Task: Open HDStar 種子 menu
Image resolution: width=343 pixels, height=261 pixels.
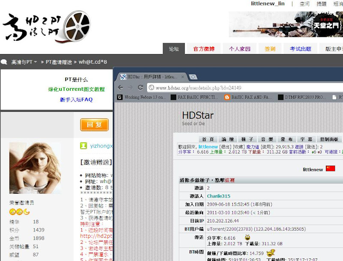Action: 247,139
